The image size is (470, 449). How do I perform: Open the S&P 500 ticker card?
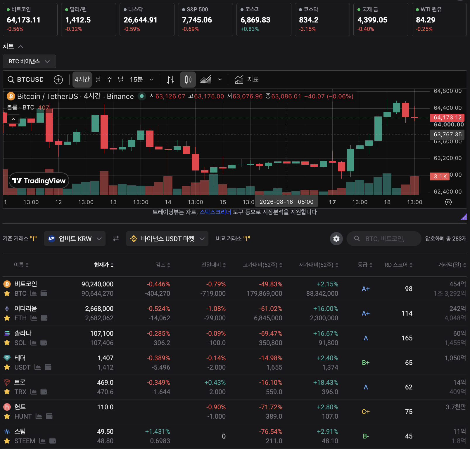click(205, 20)
